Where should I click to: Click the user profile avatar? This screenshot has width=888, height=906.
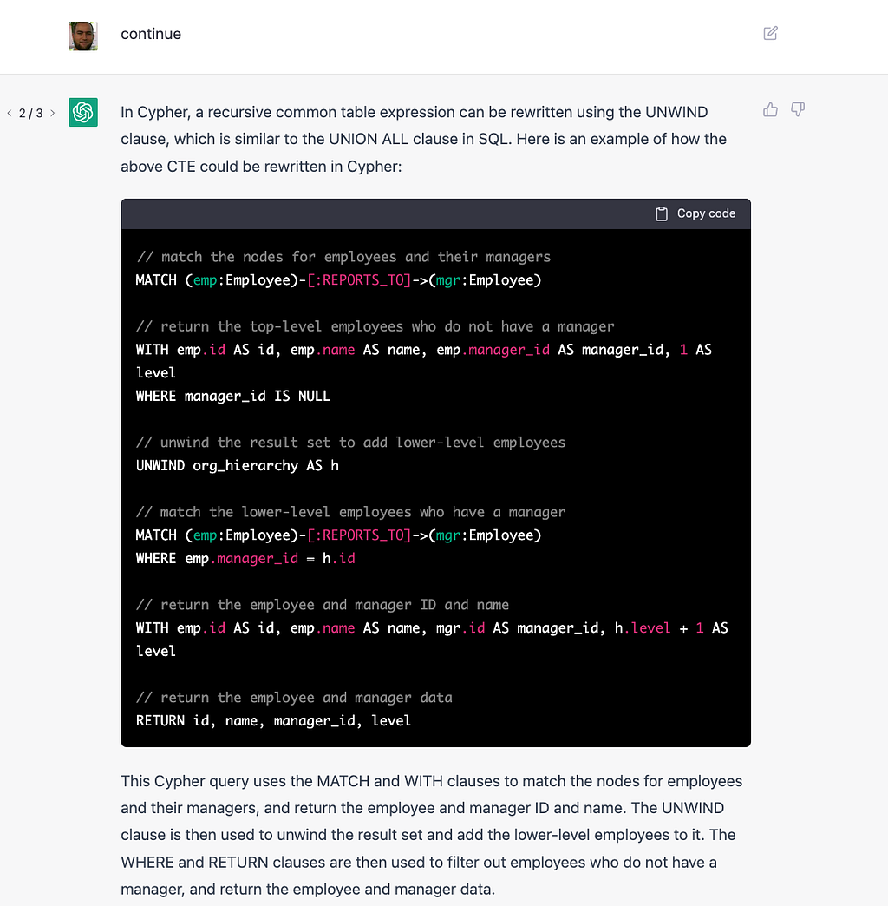[83, 36]
